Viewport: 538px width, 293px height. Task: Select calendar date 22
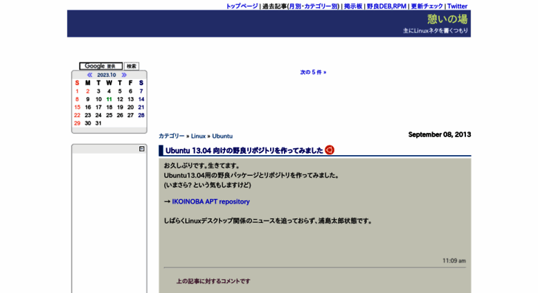point(77,115)
